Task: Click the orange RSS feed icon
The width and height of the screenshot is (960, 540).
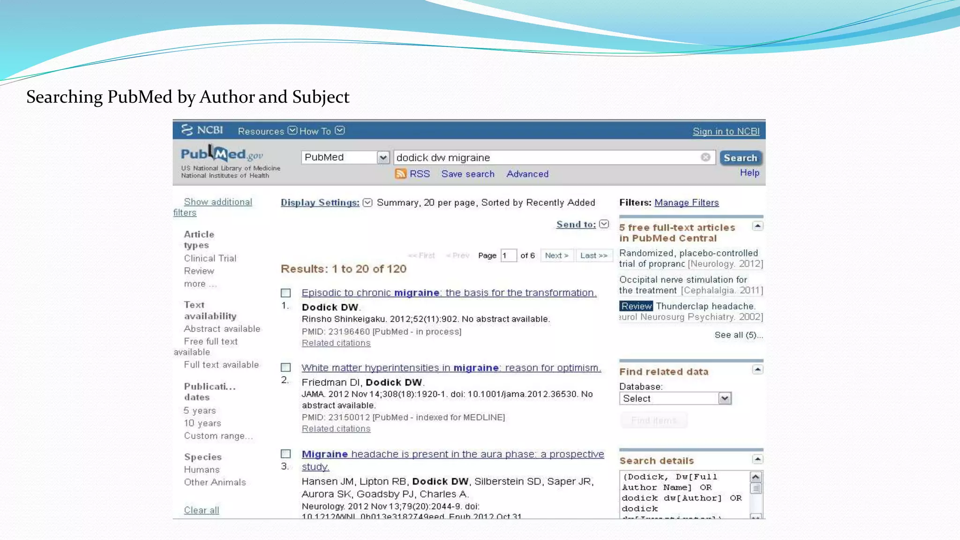Action: click(400, 174)
